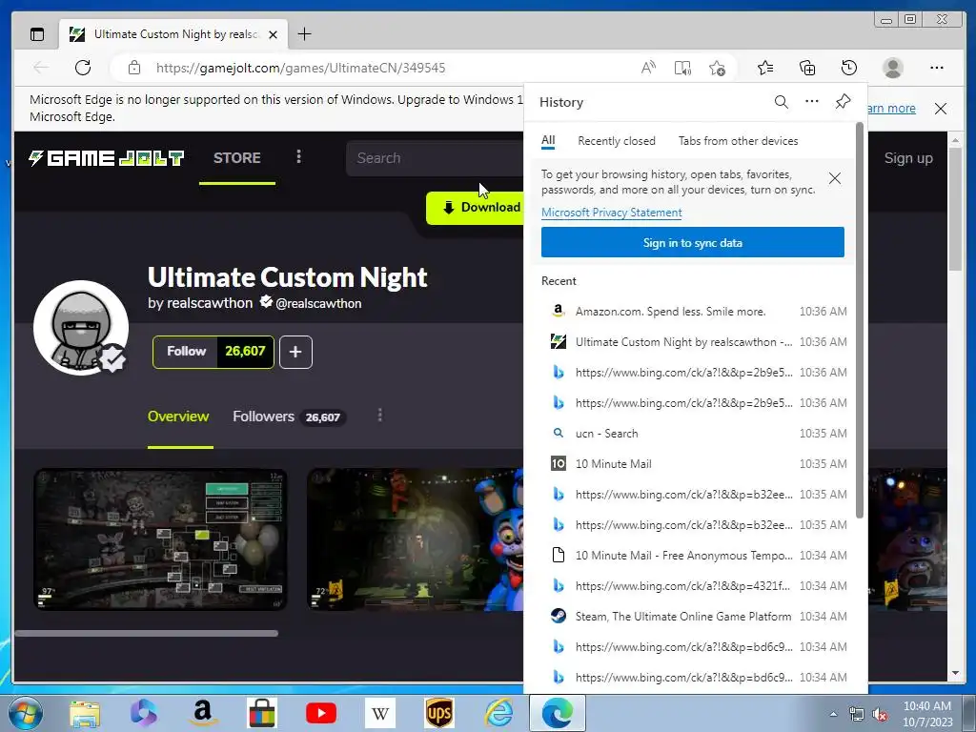Open the camera map screenshot thumbnail
Image resolution: width=976 pixels, height=732 pixels.
coord(160,539)
